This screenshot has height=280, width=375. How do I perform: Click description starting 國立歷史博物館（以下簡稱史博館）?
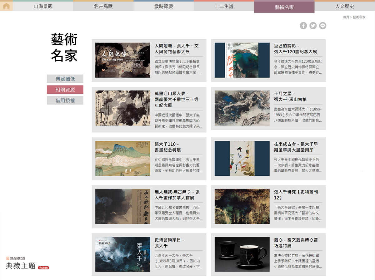pos(178,67)
